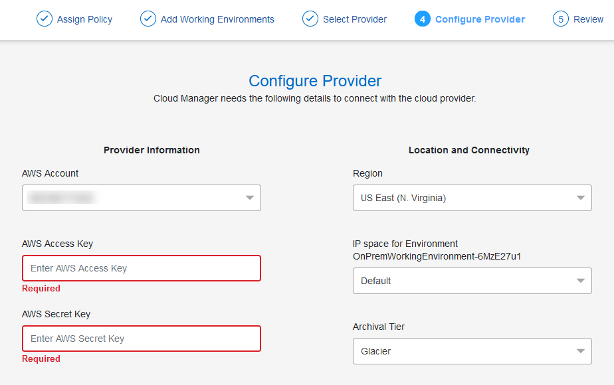This screenshot has width=614, height=385.
Task: Click the Add Working Environments checkmark icon
Action: [x=148, y=19]
